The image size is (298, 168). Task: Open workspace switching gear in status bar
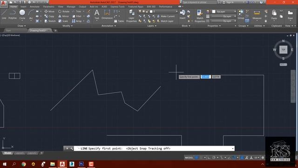pyautogui.click(x=263, y=158)
